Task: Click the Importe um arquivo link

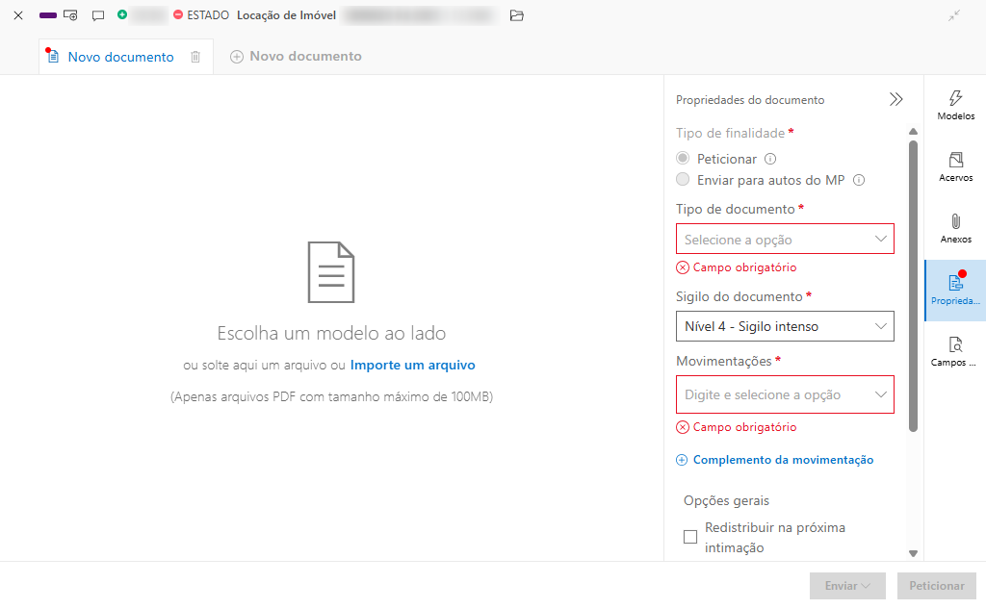Action: tap(412, 365)
